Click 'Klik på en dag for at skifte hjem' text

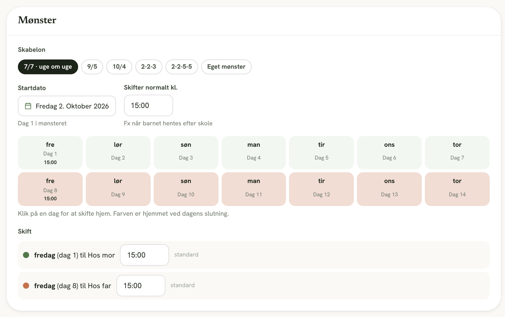click(x=123, y=214)
